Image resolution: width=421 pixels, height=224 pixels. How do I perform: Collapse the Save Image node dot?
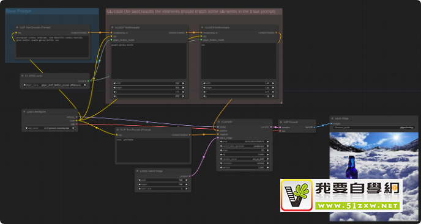coord(332,118)
